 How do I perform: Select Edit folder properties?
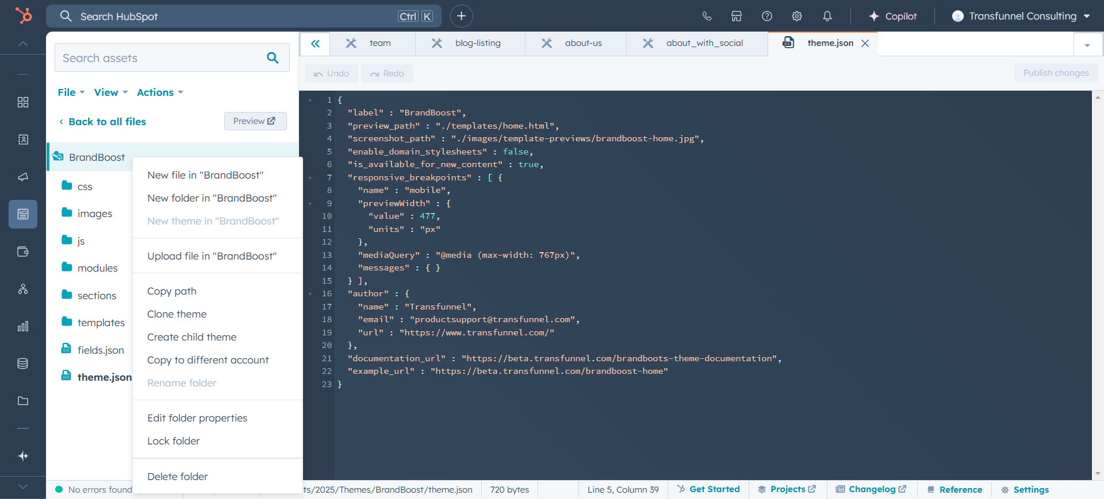pos(217,418)
